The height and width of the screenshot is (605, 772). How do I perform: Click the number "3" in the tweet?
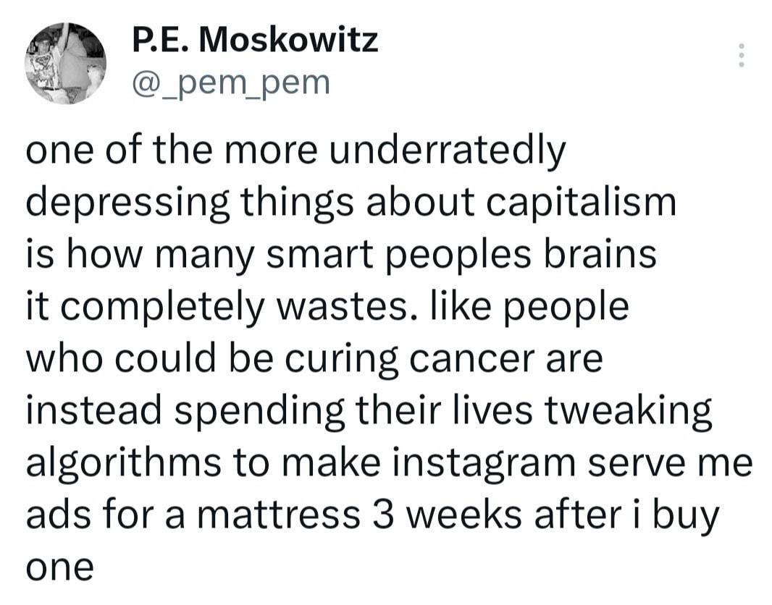point(382,515)
